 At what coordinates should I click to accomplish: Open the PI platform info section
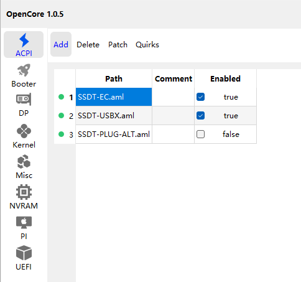tap(24, 228)
